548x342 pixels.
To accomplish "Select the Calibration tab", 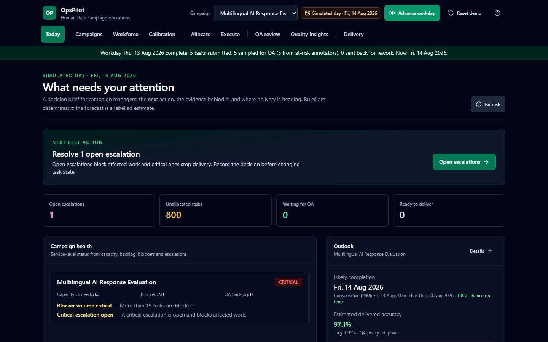I will click(162, 34).
